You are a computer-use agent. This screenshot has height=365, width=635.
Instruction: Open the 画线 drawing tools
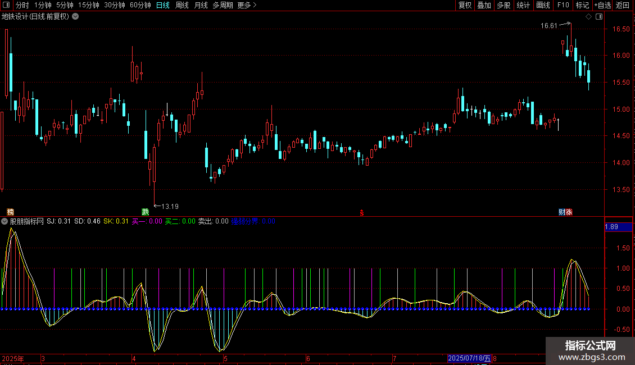coord(543,5)
